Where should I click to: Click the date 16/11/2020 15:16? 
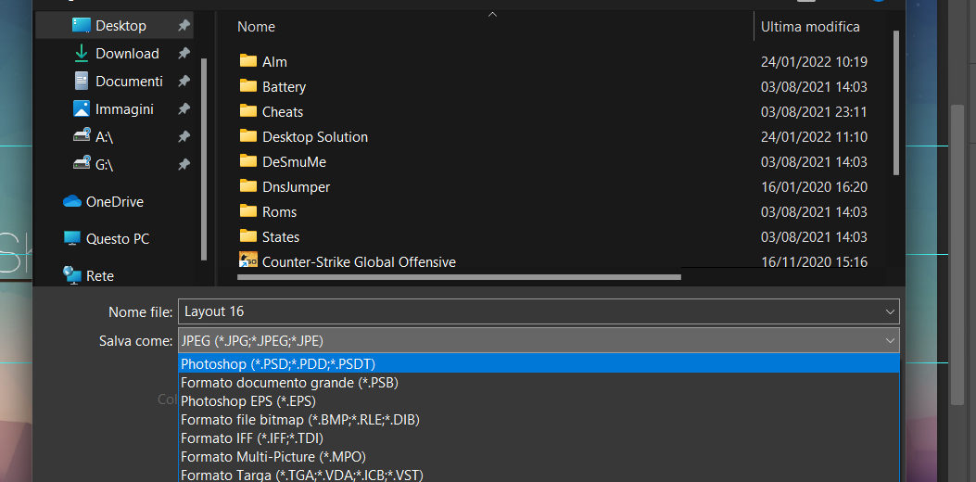click(814, 262)
